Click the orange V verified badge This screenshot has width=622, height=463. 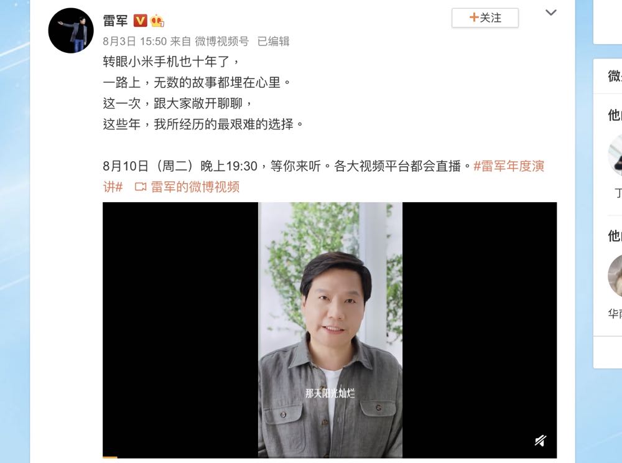pos(140,21)
